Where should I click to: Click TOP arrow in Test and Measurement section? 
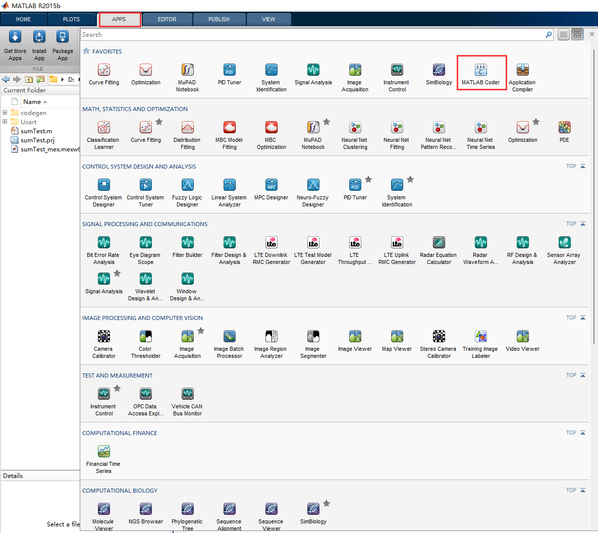tap(583, 375)
